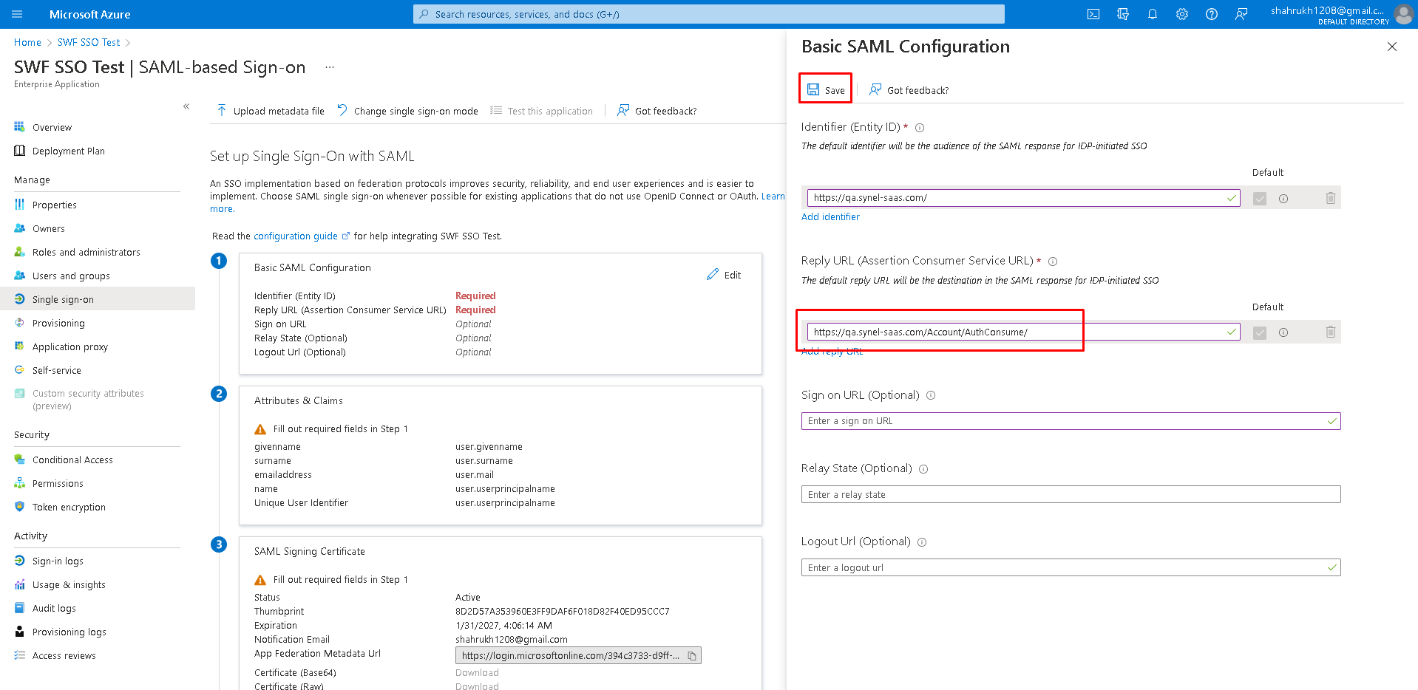Focus the Sign on URL field
Image resolution: width=1418 pixels, height=690 pixels.
(x=1071, y=421)
